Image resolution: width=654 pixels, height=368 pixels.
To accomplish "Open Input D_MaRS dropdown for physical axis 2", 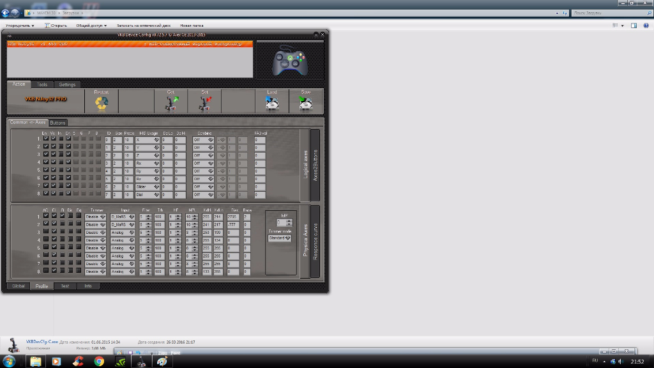I will pos(123,225).
